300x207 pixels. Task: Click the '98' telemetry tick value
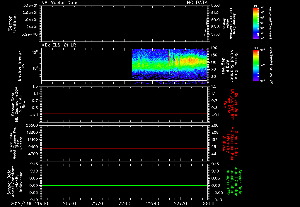click(x=214, y=147)
